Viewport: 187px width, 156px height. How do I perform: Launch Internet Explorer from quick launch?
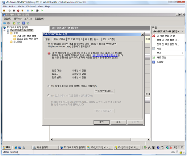click(x=16, y=148)
